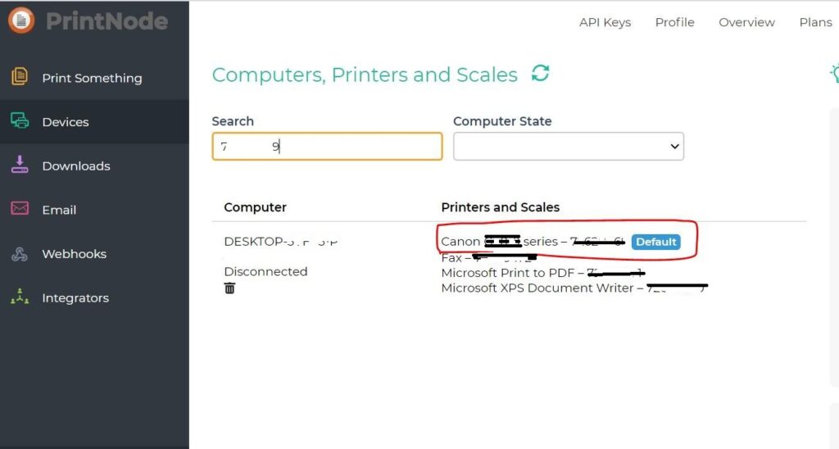Open the API Keys menu item
Viewport: 839px width, 449px height.
pyautogui.click(x=605, y=22)
